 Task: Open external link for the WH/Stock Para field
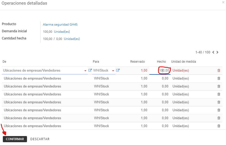click(x=118, y=70)
